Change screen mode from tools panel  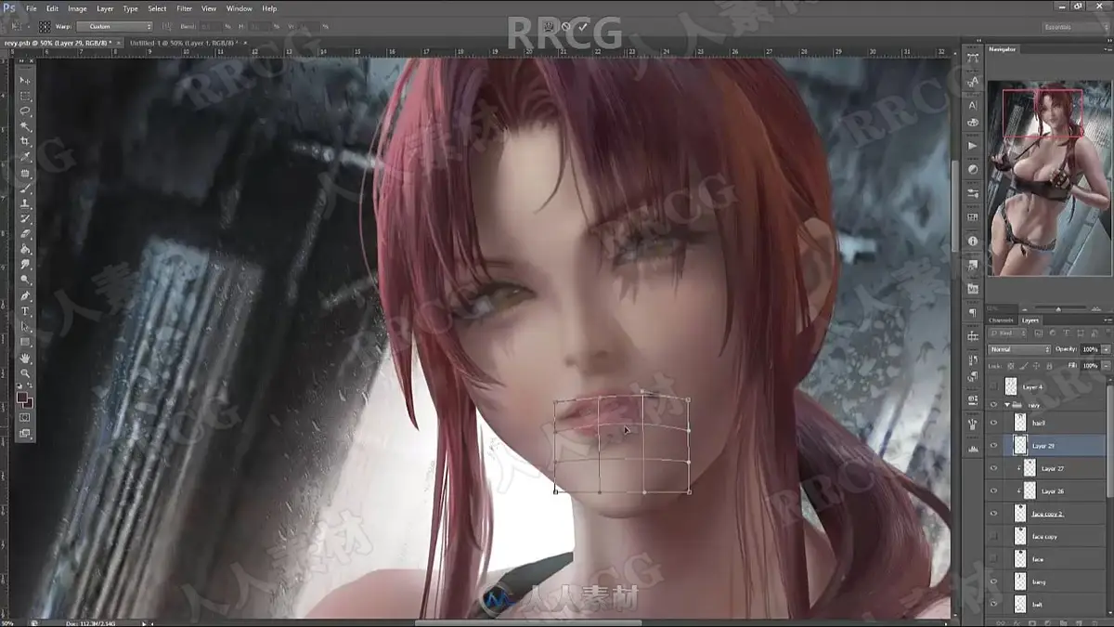25,433
